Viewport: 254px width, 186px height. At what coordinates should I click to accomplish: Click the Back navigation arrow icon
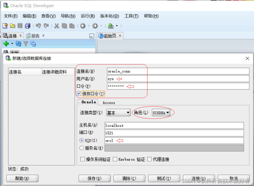(83, 26)
